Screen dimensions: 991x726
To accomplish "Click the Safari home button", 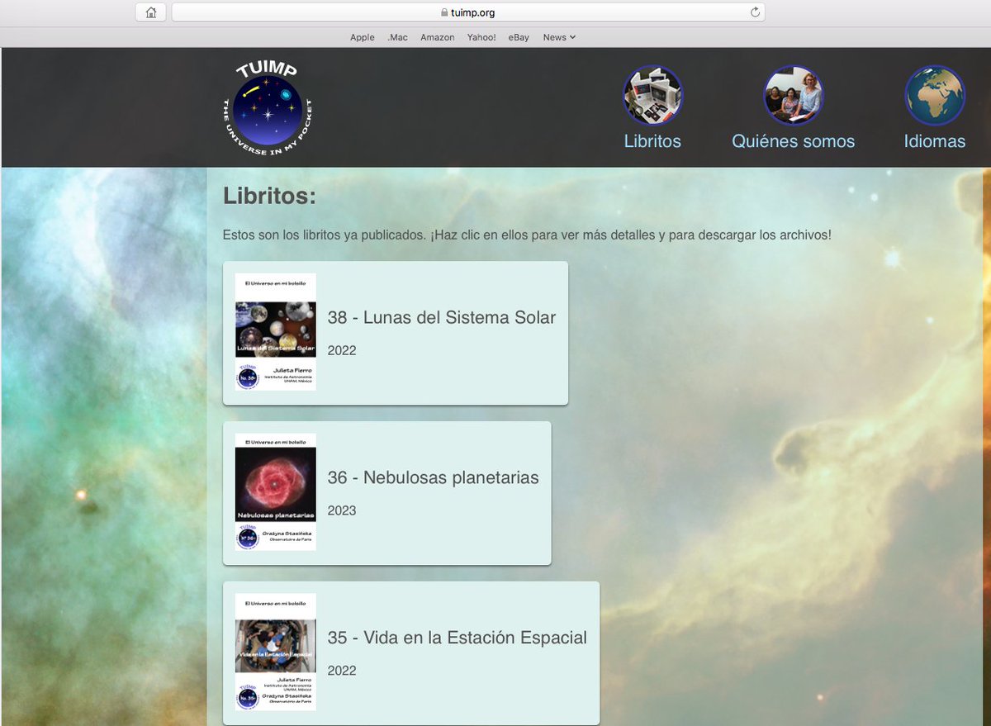I will click(150, 12).
